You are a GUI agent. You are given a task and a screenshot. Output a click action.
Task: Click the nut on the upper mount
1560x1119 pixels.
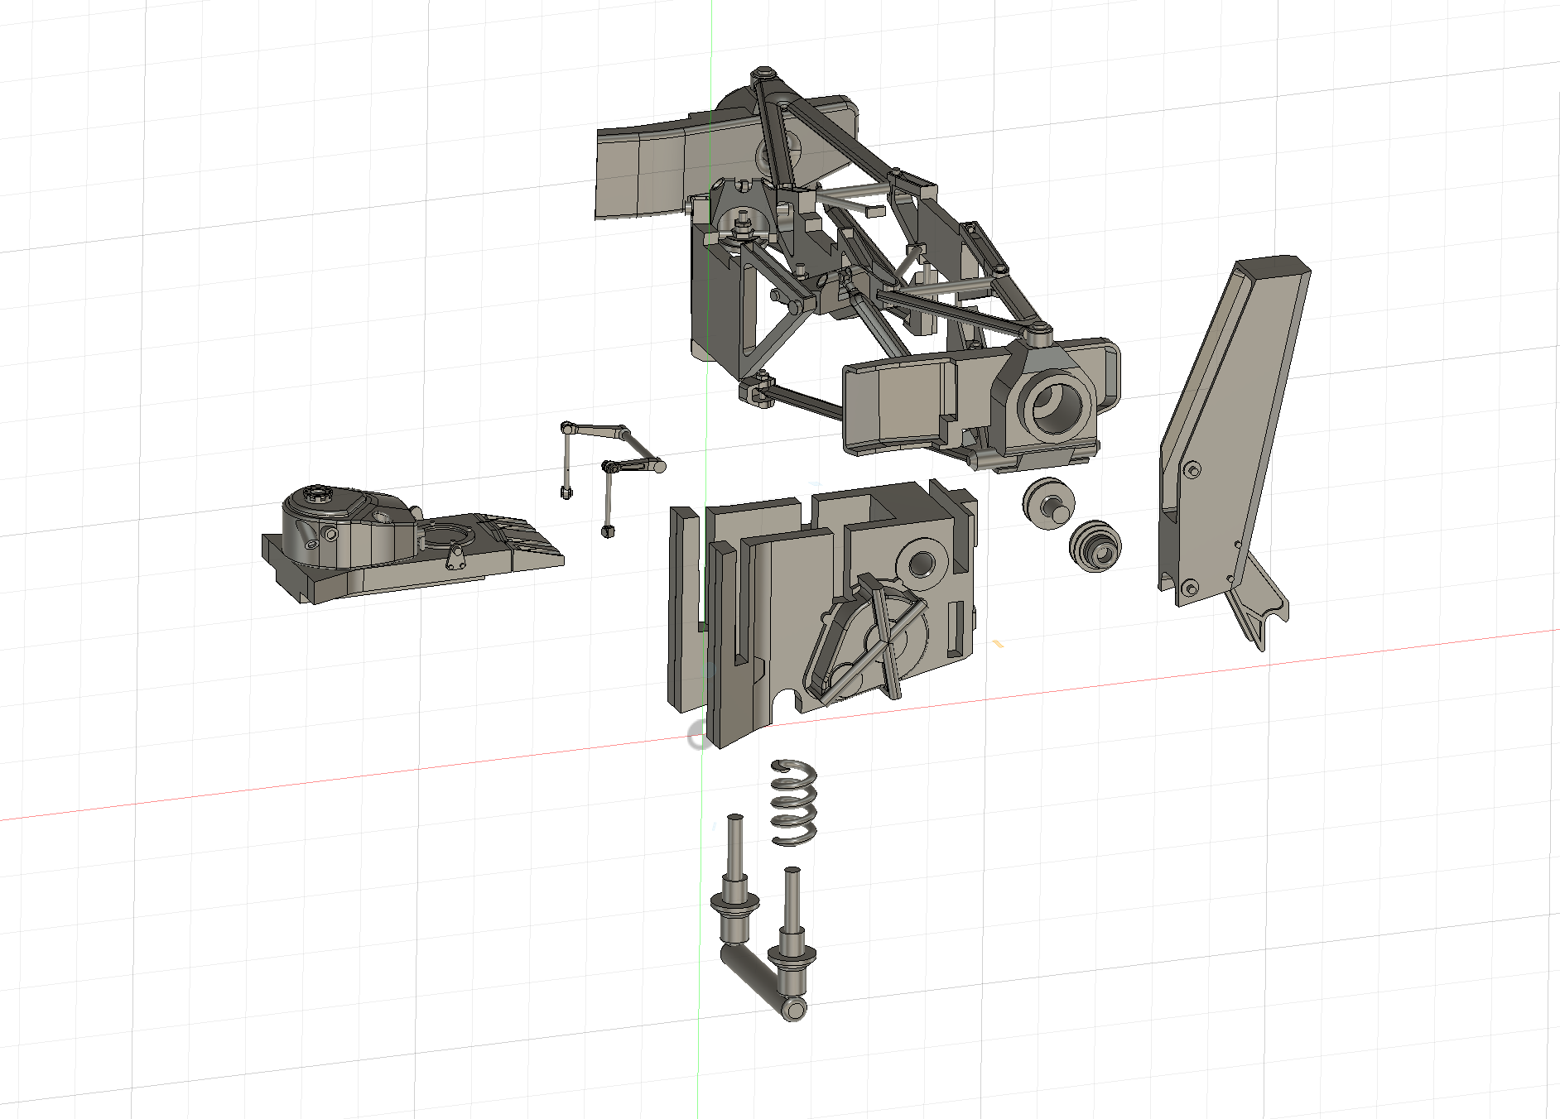click(x=743, y=220)
